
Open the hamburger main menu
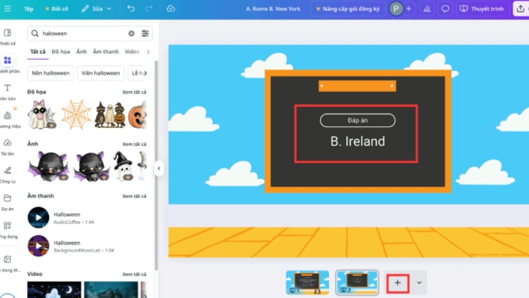click(x=8, y=9)
